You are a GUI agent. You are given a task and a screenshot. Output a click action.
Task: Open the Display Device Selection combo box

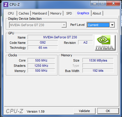[38, 25]
